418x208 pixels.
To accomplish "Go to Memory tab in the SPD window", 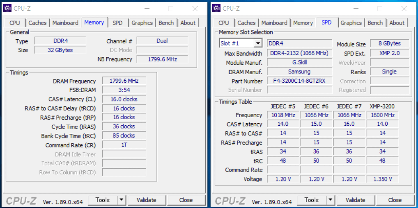I will [x=303, y=23].
